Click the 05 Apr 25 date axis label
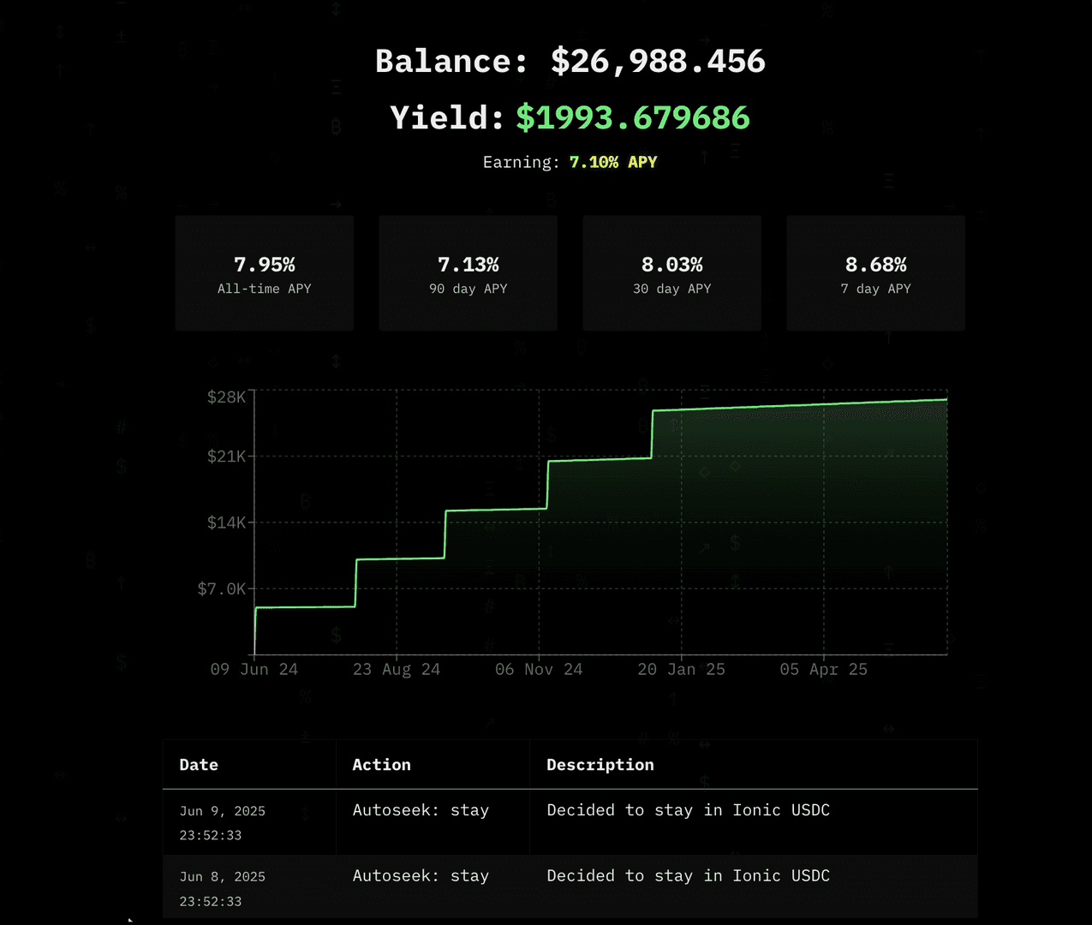Image resolution: width=1092 pixels, height=925 pixels. tap(823, 669)
